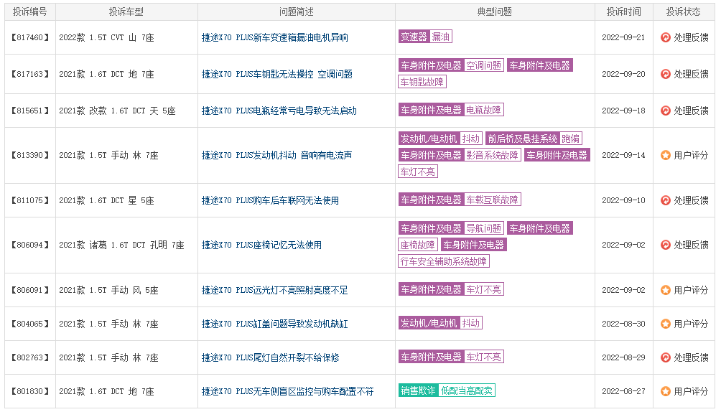Open the complaint about 座椅记忆无法使用
The image size is (721, 412).
pyautogui.click(x=261, y=245)
